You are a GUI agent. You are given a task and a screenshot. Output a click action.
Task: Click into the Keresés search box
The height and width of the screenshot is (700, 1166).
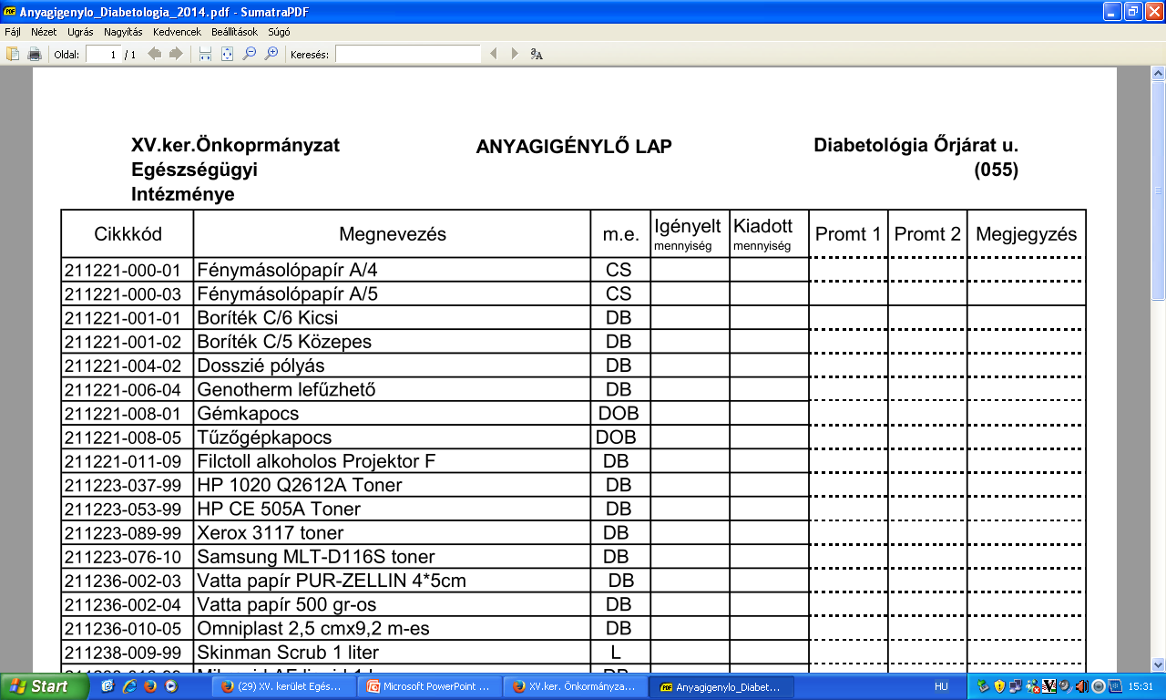(407, 54)
